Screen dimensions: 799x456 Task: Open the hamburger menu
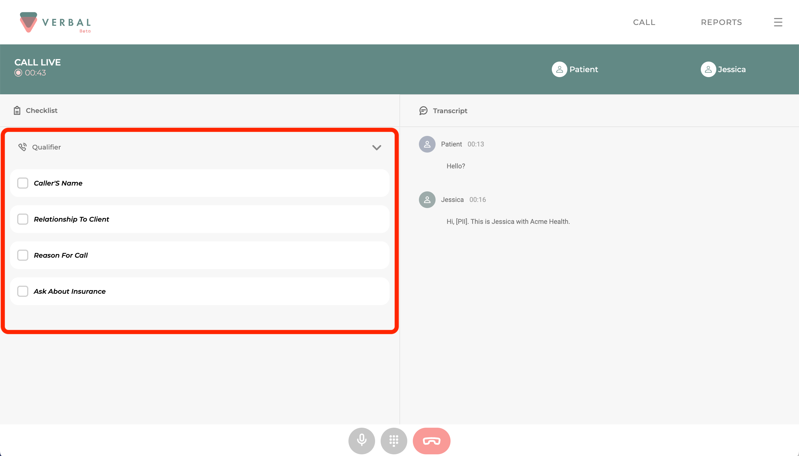(x=778, y=22)
